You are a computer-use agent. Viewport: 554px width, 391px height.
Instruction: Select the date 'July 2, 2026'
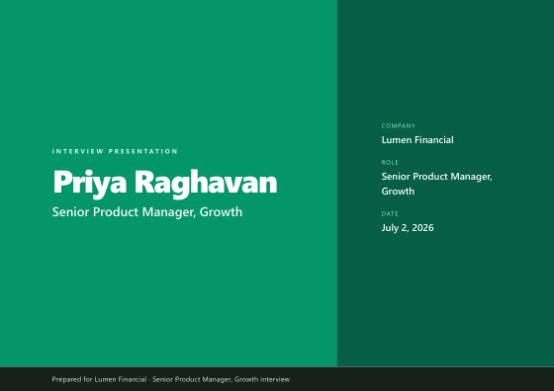click(x=408, y=228)
